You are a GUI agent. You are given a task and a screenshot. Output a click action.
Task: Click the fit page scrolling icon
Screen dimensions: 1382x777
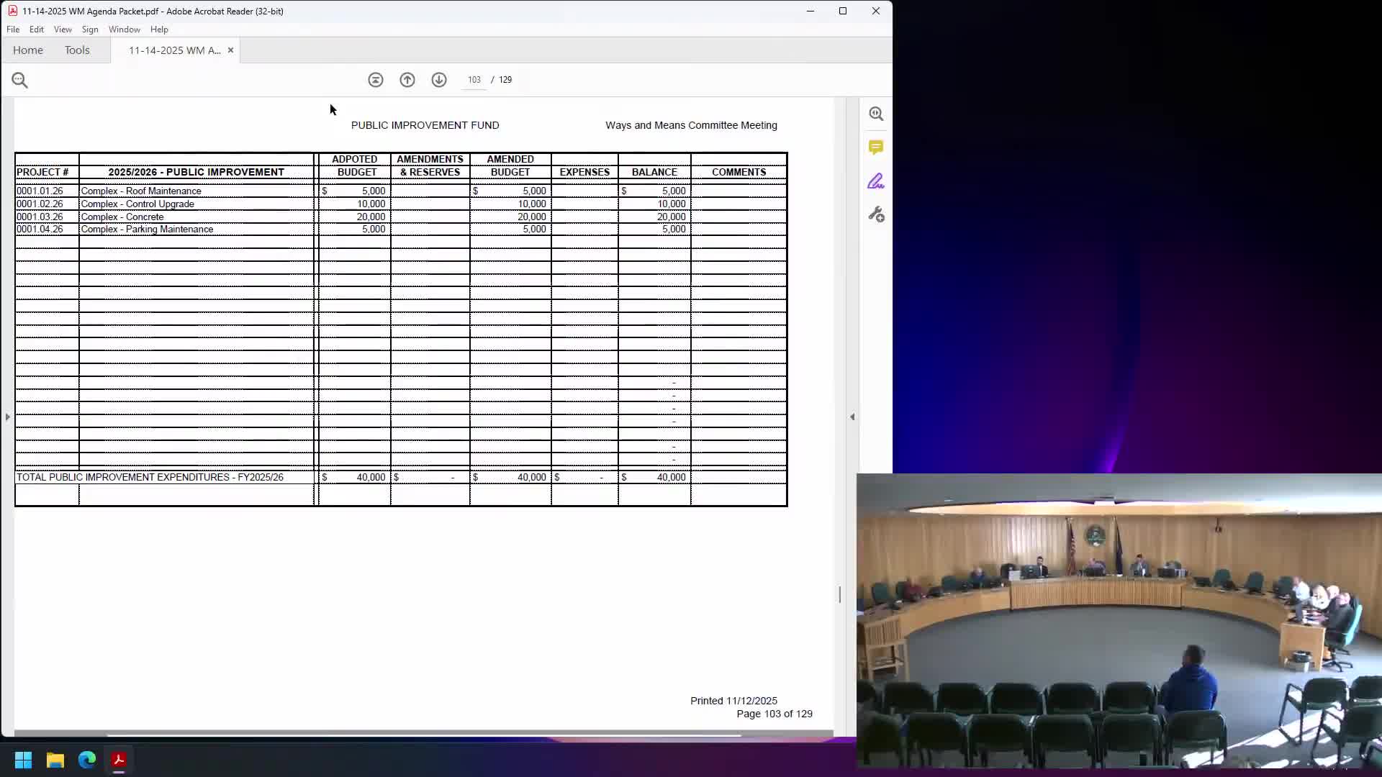pos(376,80)
